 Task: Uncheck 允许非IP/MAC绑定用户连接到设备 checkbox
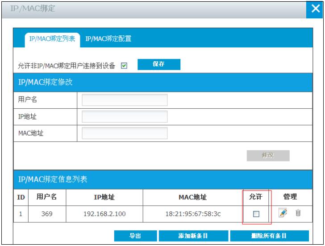click(124, 66)
